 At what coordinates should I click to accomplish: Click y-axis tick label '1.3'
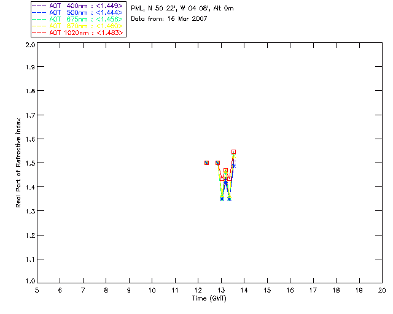30,211
